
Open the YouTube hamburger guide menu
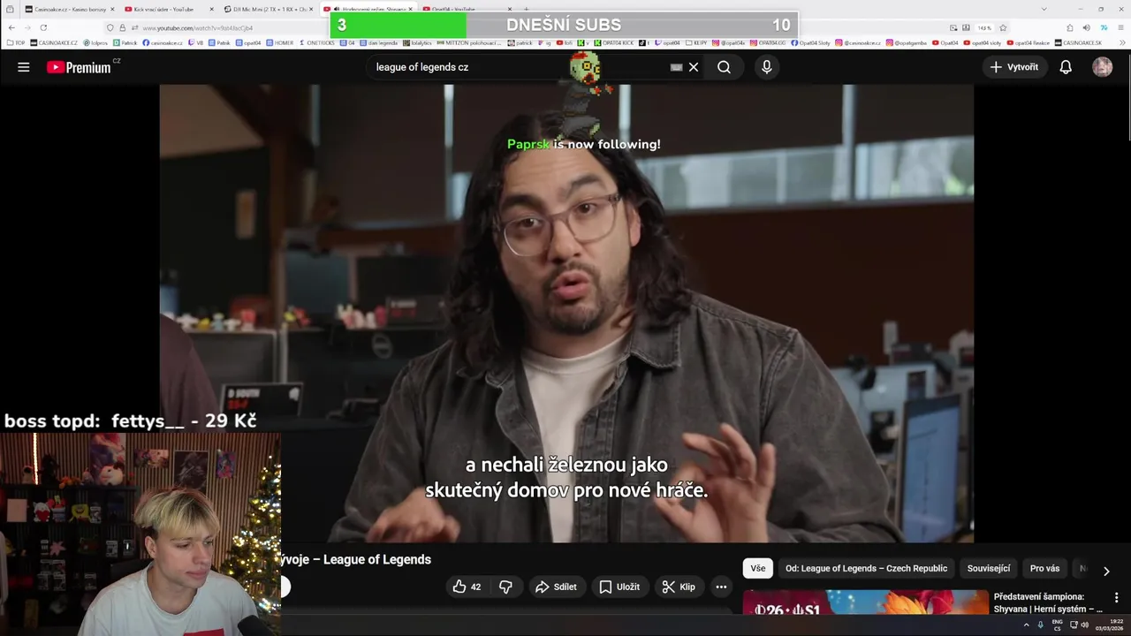[x=24, y=67]
